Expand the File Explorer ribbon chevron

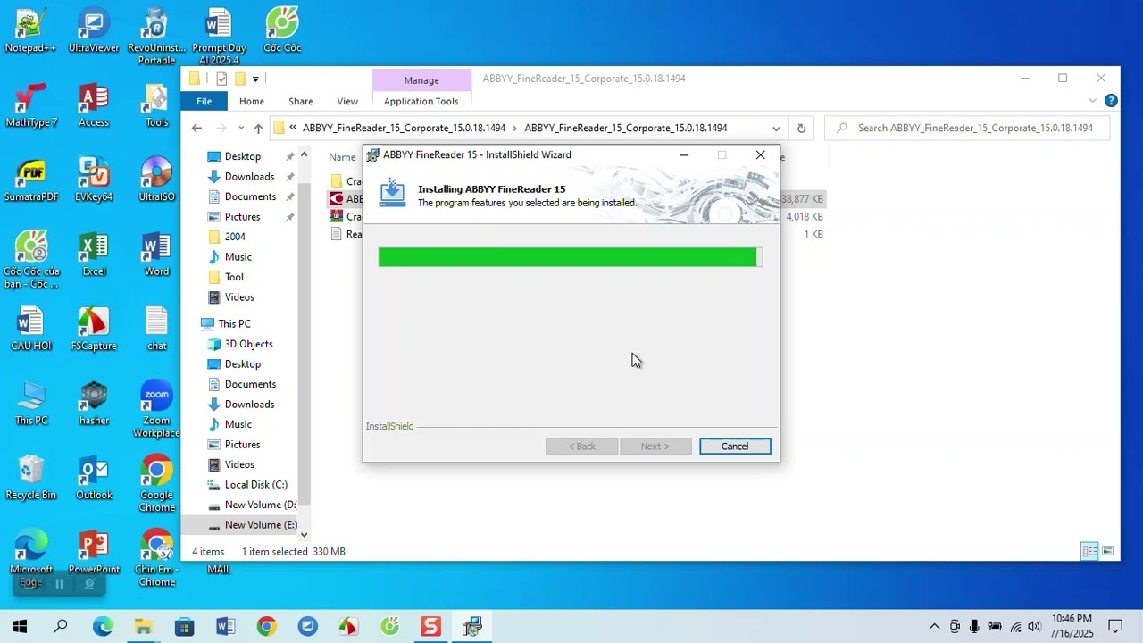point(1092,101)
